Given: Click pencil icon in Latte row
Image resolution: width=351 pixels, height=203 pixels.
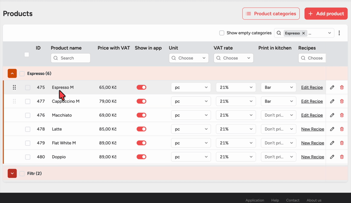Looking at the screenshot, I should [332, 129].
